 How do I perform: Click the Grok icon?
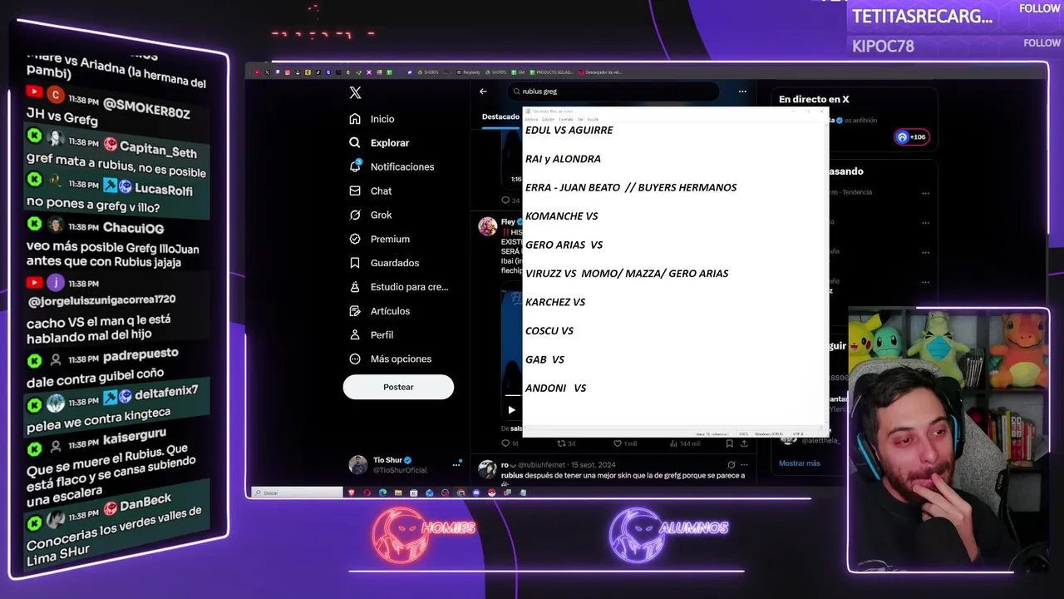355,215
